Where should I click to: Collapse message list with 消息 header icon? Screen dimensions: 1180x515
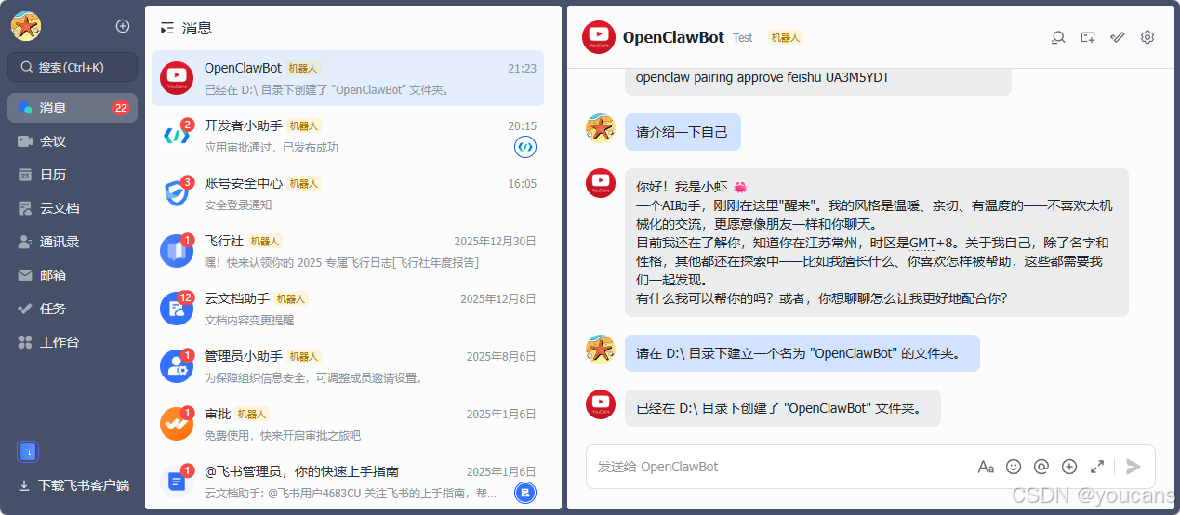tap(167, 28)
